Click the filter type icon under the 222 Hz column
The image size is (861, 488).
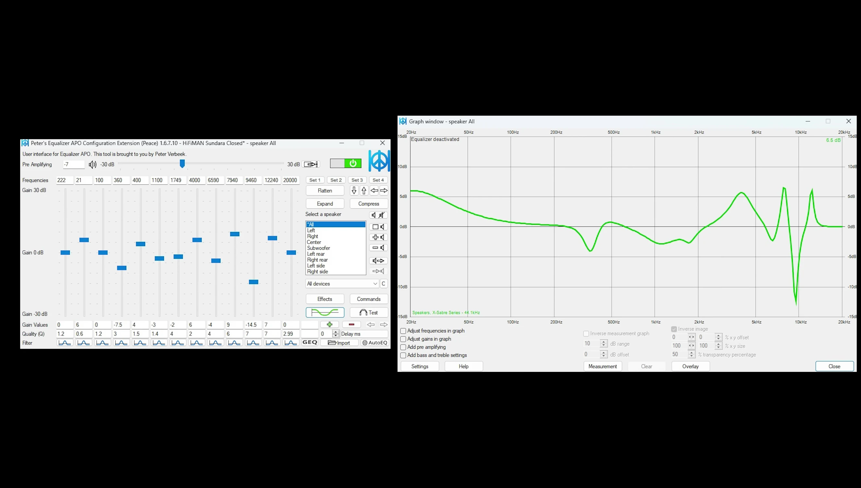[65, 343]
